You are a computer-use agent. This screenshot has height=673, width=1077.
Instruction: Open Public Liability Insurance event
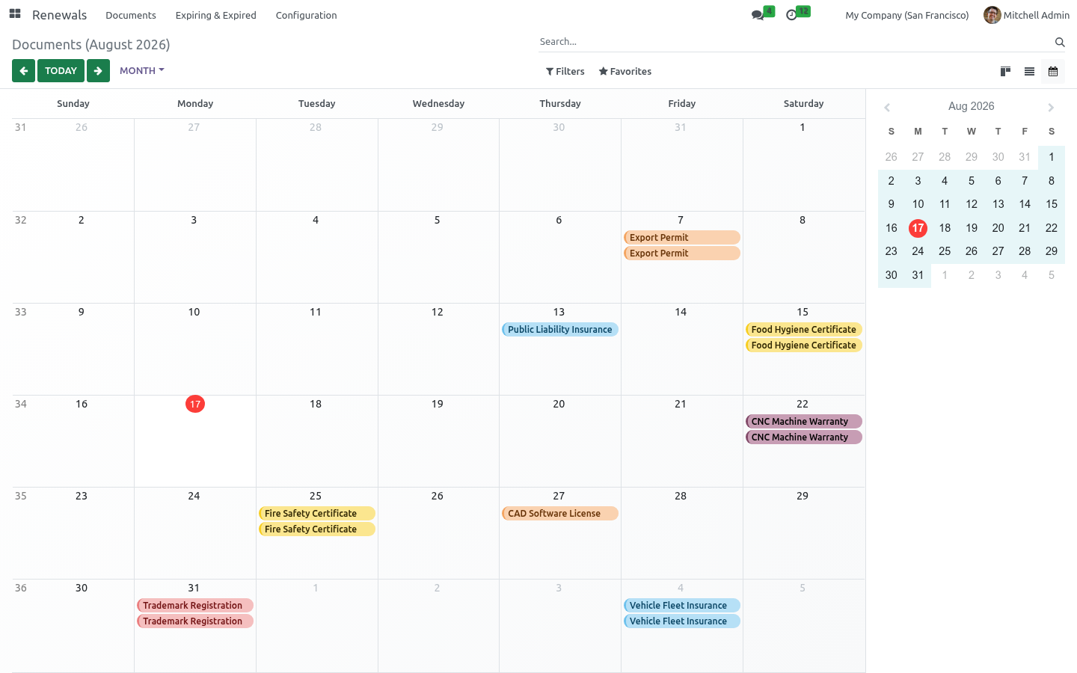pos(560,330)
